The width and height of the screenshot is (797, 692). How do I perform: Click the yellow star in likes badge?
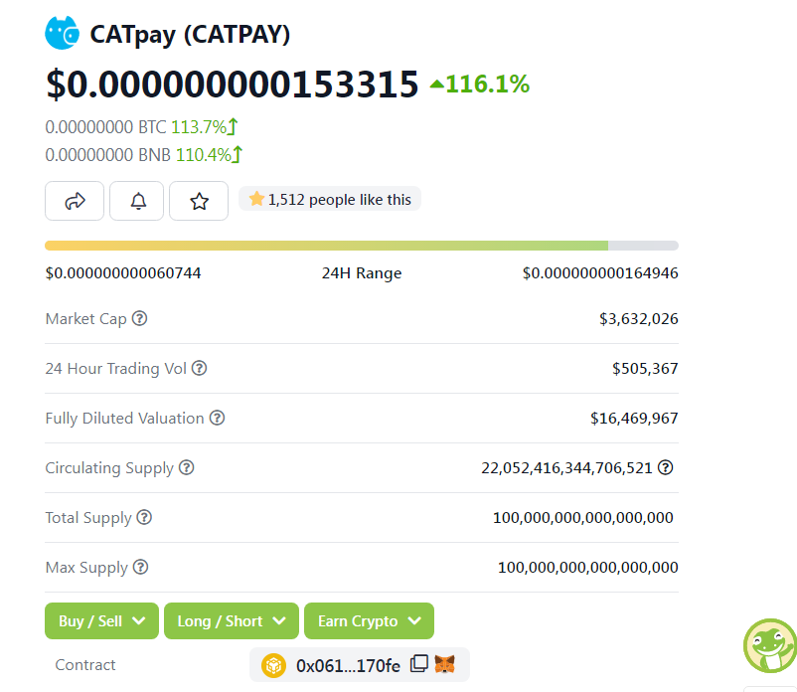[x=256, y=199]
